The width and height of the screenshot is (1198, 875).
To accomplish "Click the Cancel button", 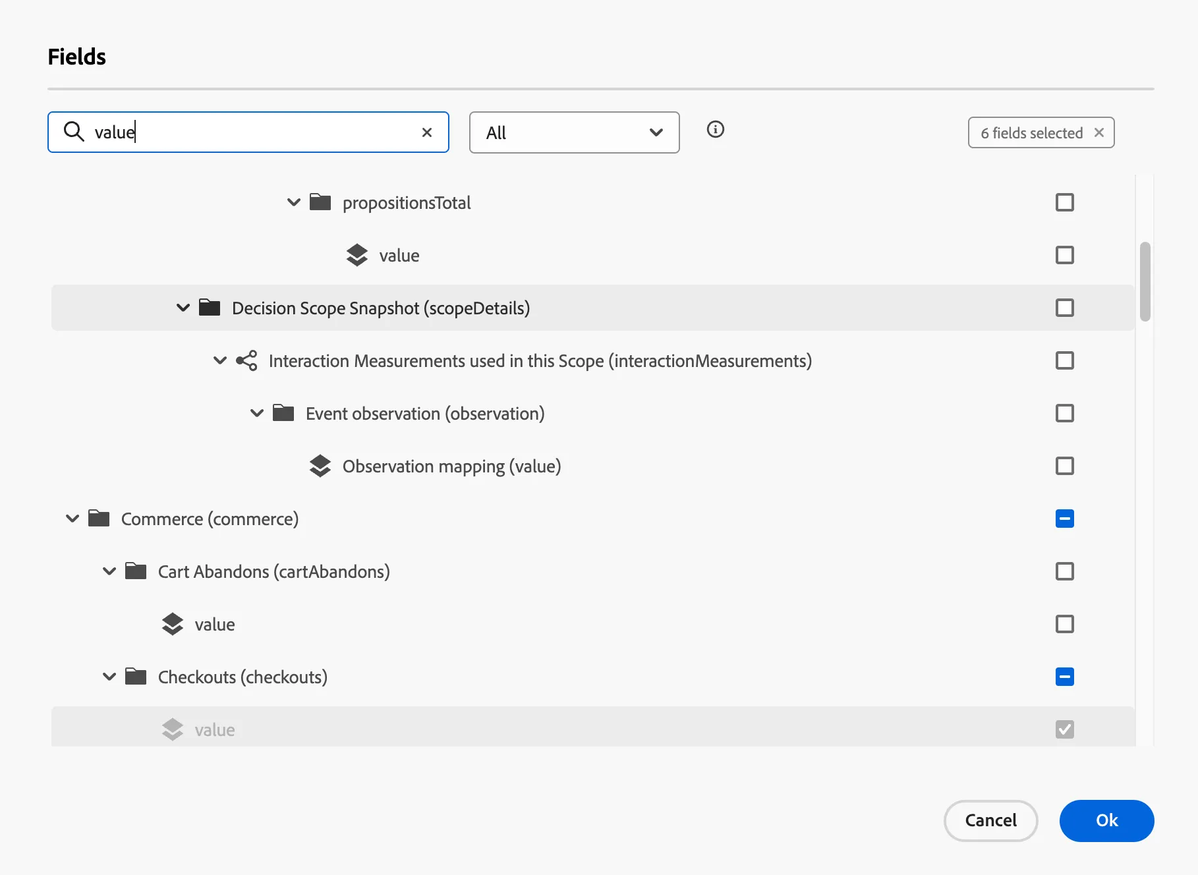I will 991,820.
